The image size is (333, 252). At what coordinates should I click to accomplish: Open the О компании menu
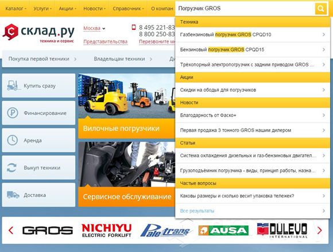coord(162,9)
